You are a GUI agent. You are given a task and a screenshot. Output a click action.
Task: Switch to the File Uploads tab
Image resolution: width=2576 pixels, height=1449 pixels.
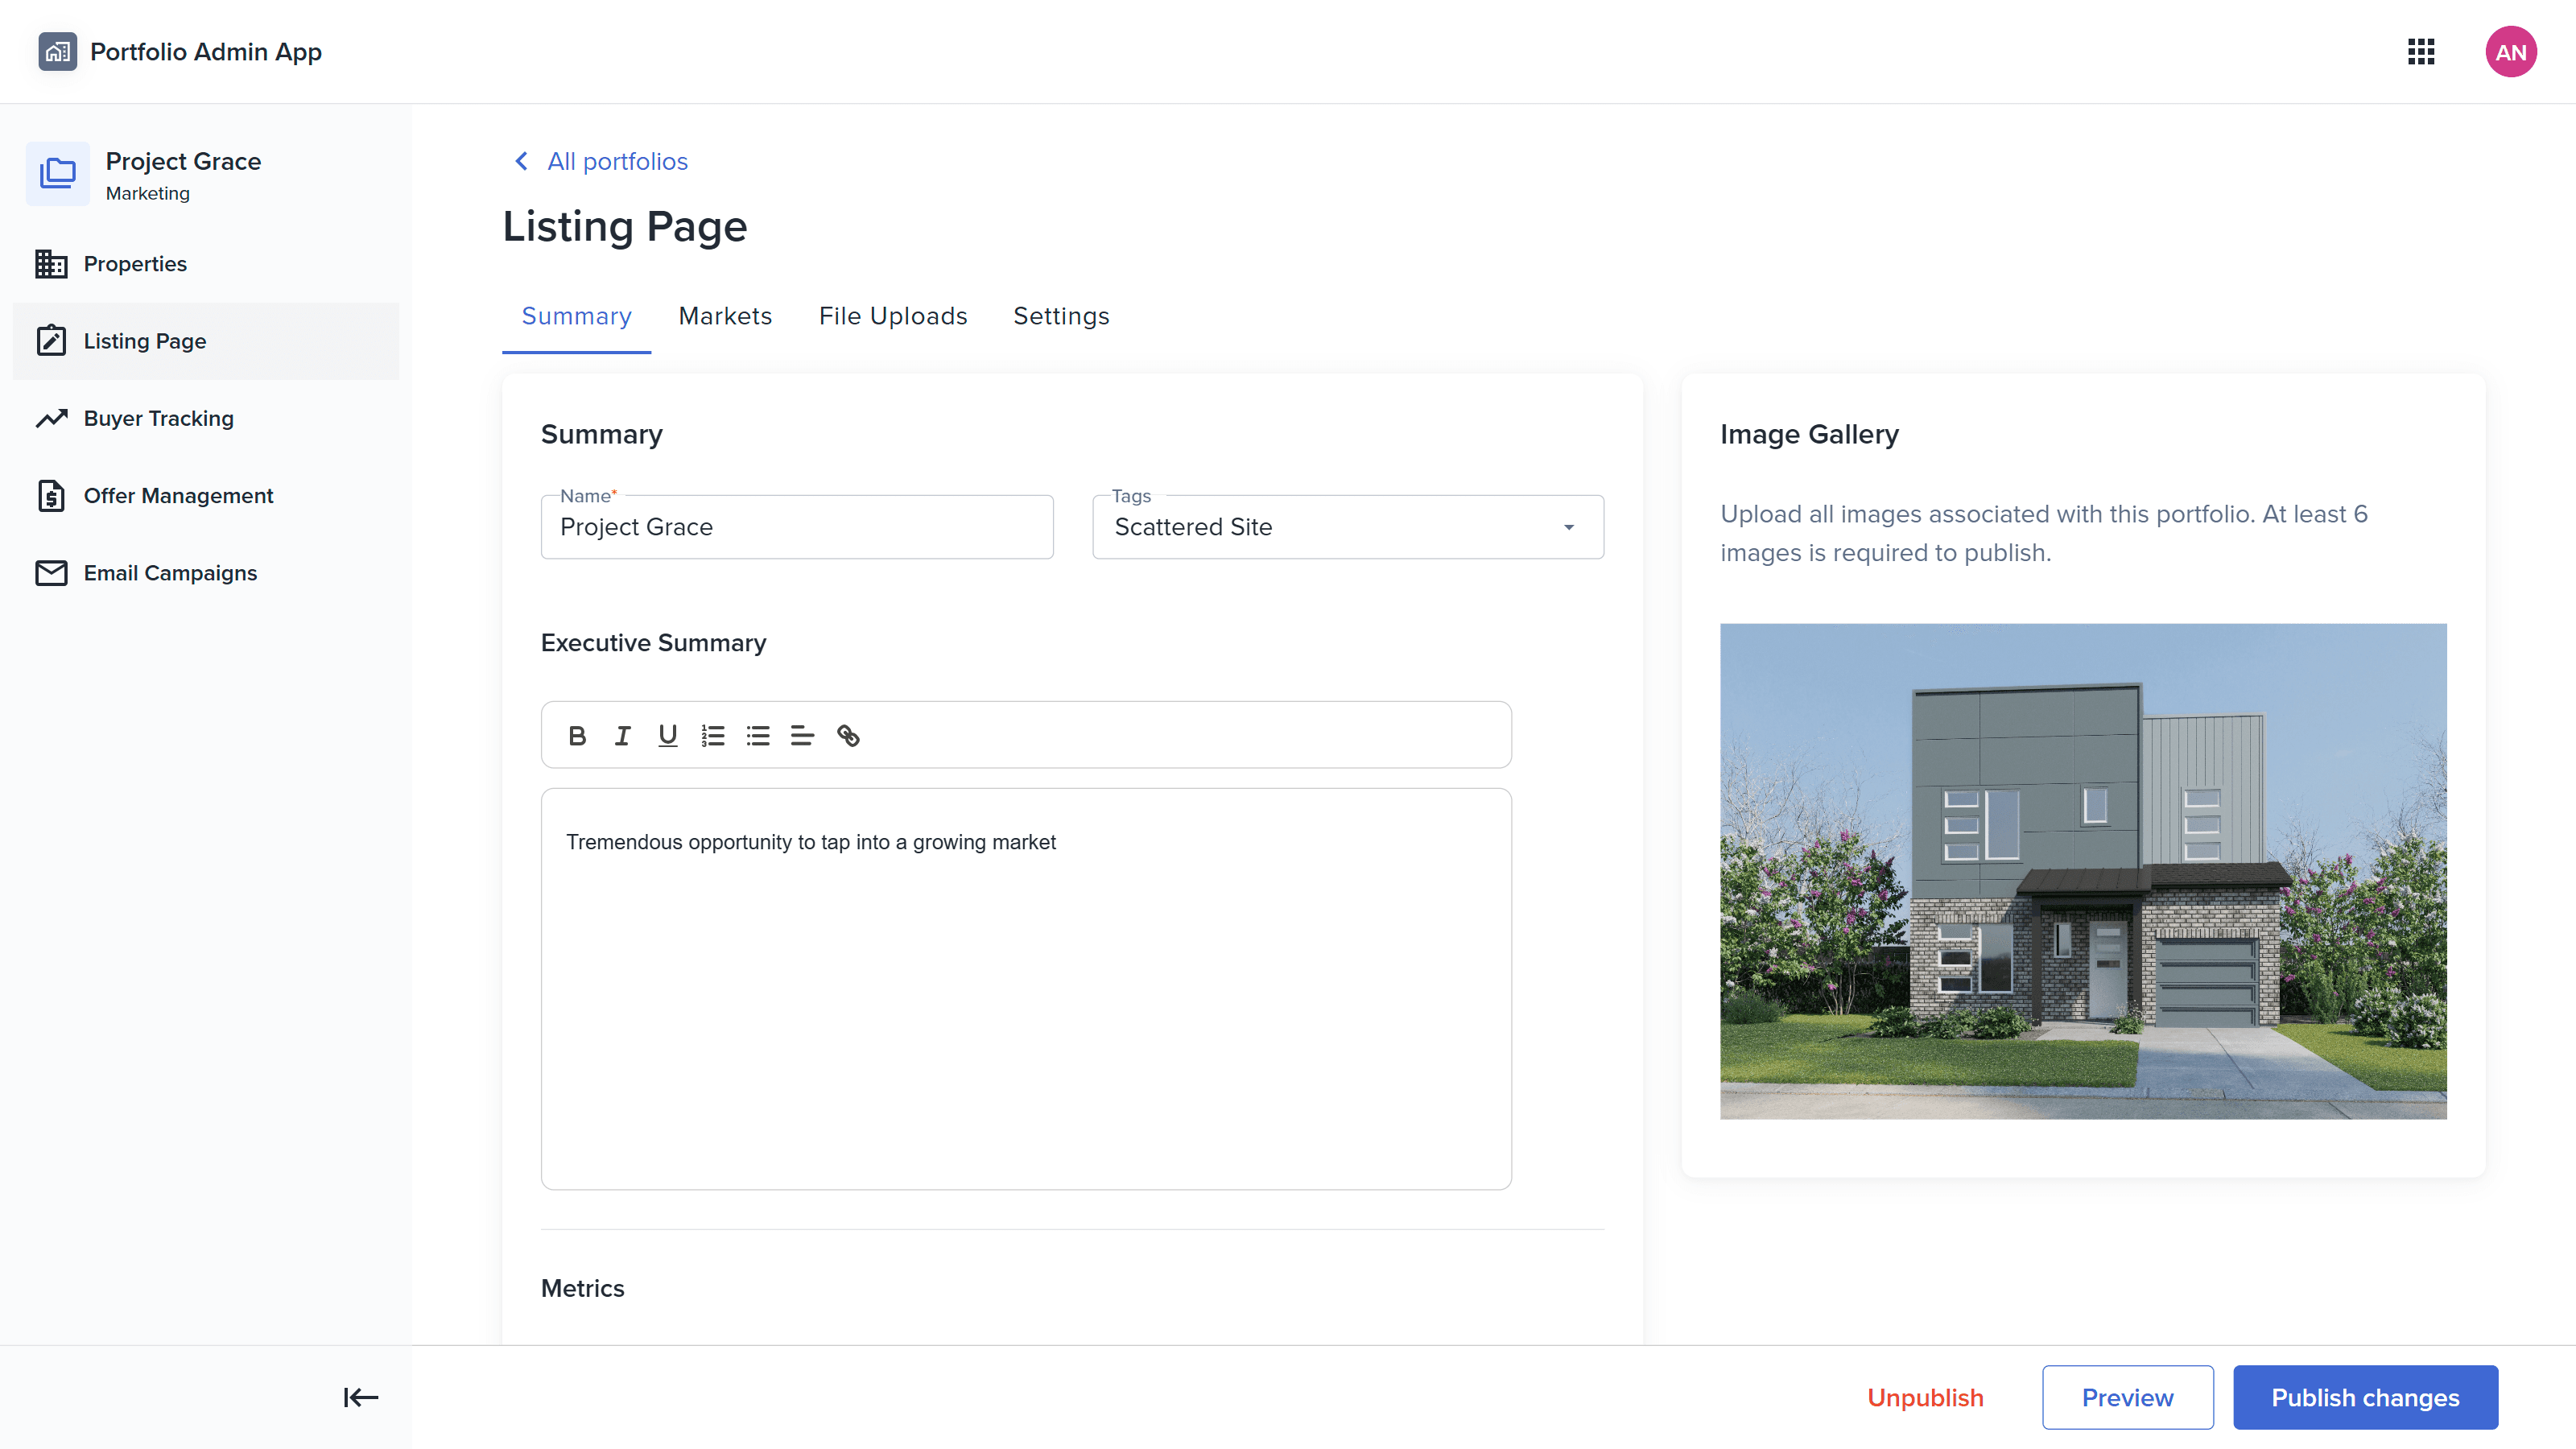[x=893, y=316]
